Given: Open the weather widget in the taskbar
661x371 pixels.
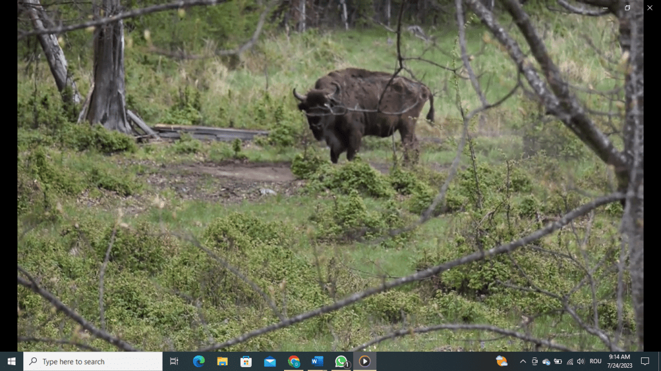Looking at the screenshot, I should pos(502,361).
